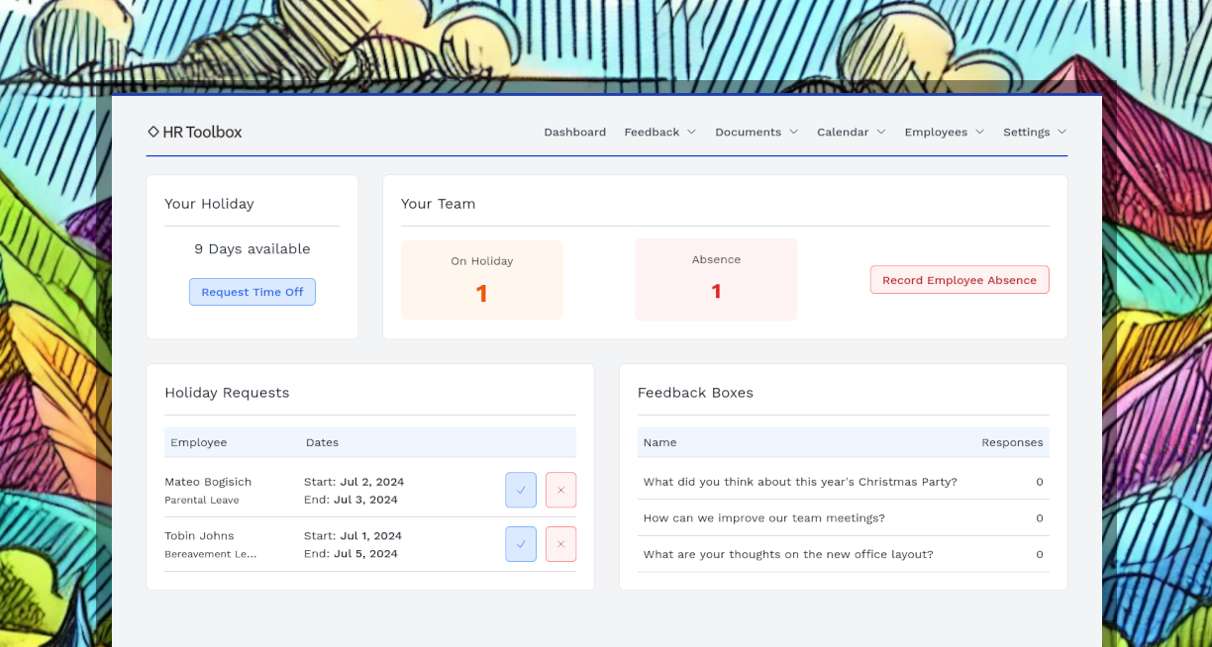
Task: Reject Tobin Johns' holiday request with X
Action: [x=560, y=544]
